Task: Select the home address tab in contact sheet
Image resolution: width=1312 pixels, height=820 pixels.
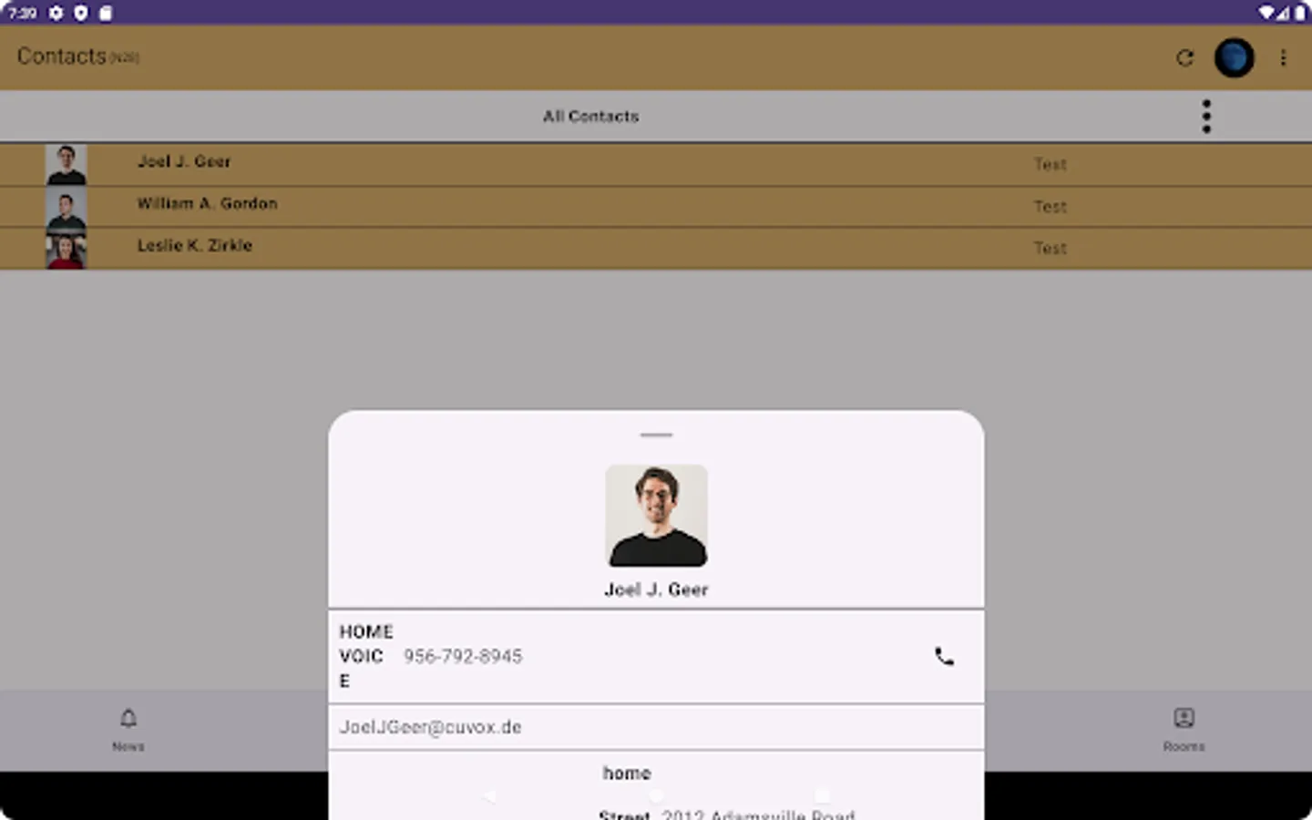Action: pyautogui.click(x=626, y=773)
